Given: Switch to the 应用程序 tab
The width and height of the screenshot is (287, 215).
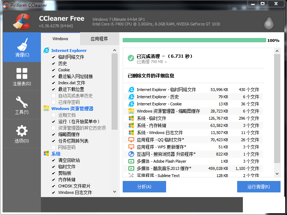Looking at the screenshot, I should tap(99, 39).
